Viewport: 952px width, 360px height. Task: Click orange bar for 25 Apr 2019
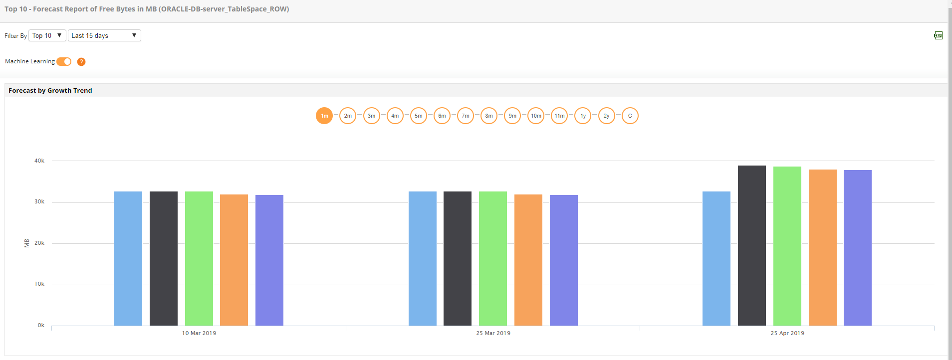[x=823, y=247]
